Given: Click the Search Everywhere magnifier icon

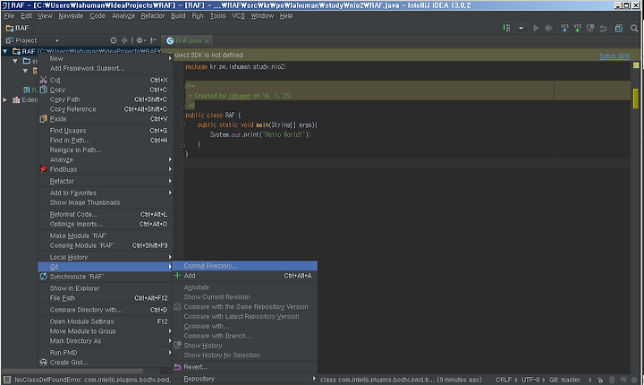Looking at the screenshot, I should 634,28.
